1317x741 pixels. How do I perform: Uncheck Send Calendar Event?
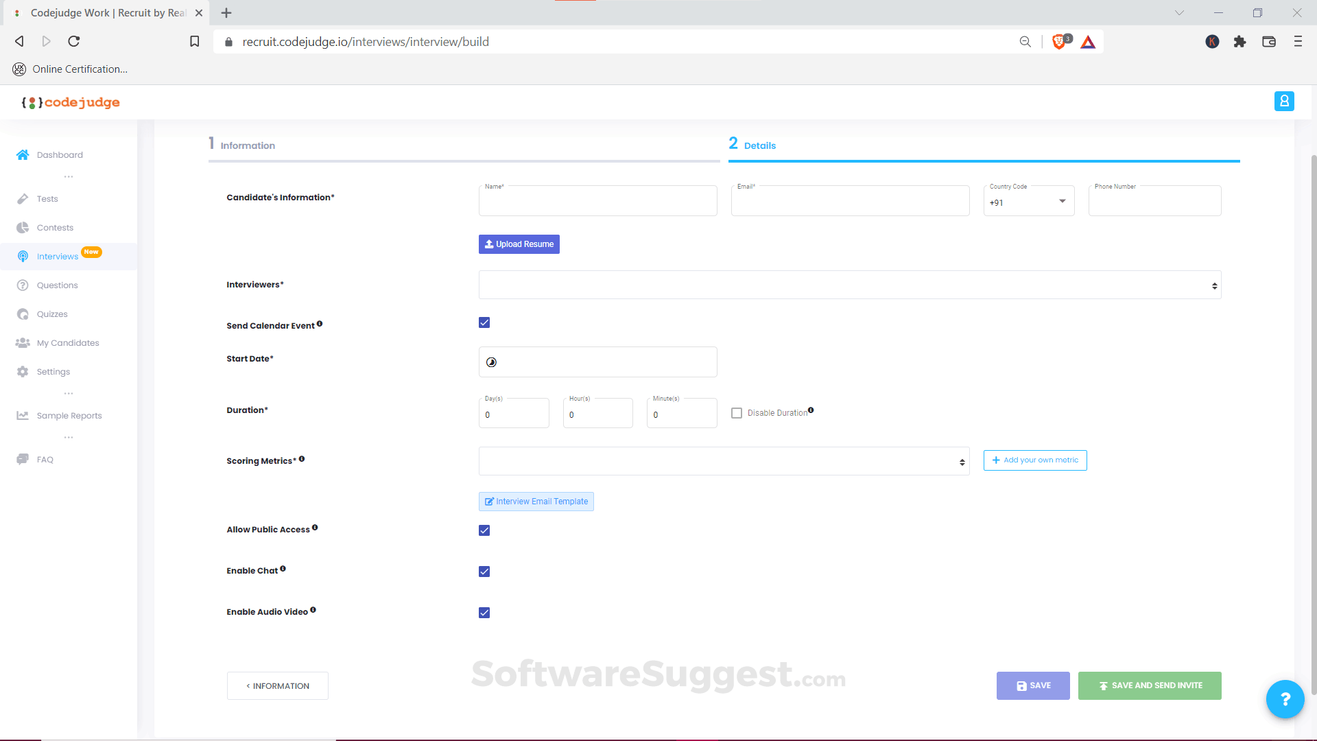484,322
